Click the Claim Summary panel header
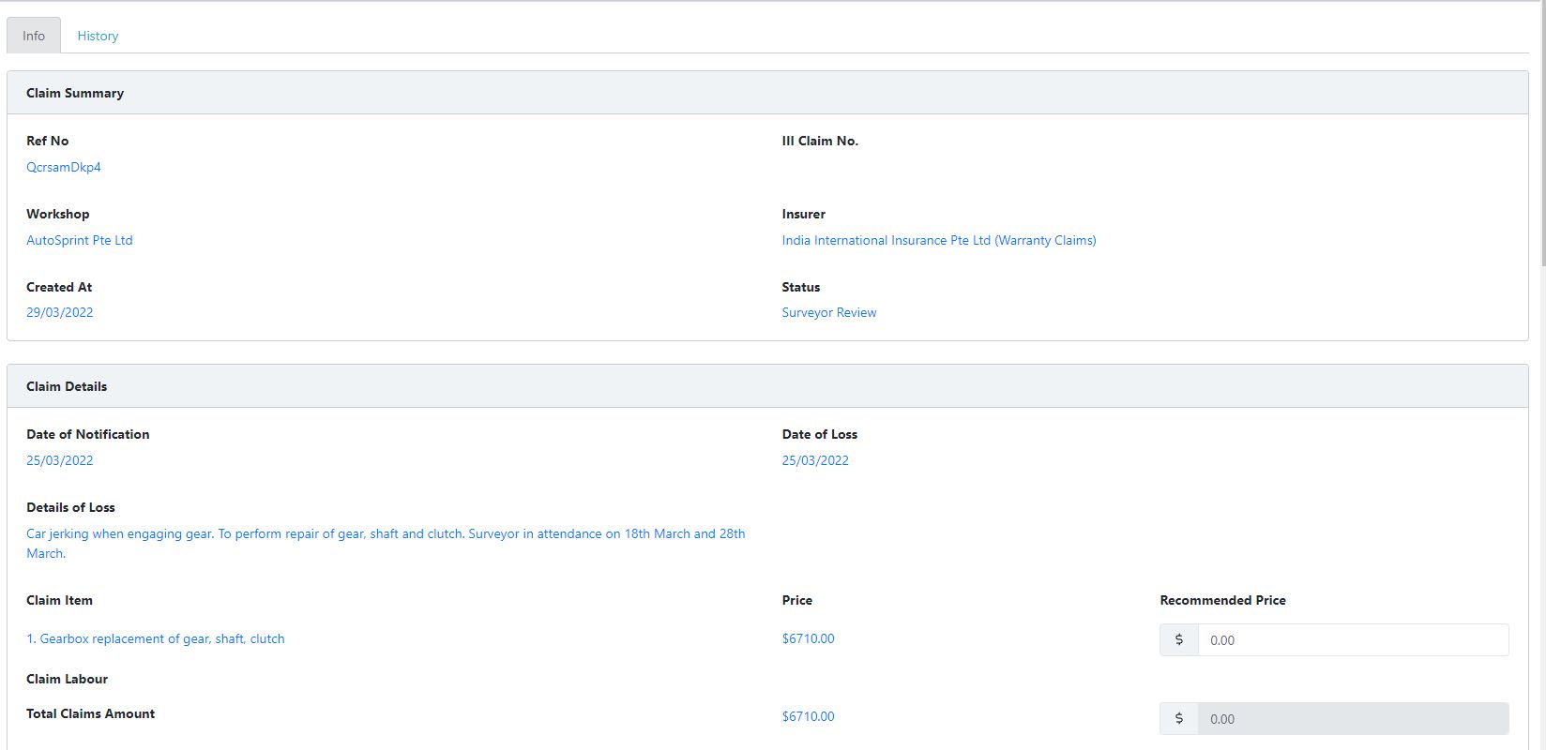1546x750 pixels. coord(75,93)
